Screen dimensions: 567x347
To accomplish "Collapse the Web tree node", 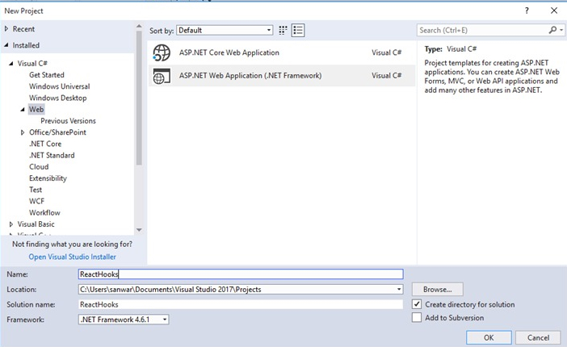I will [23, 109].
